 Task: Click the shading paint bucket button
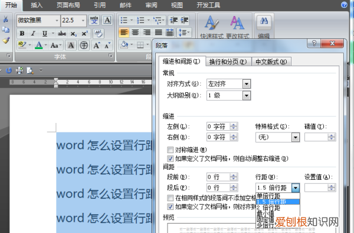tap(124, 45)
